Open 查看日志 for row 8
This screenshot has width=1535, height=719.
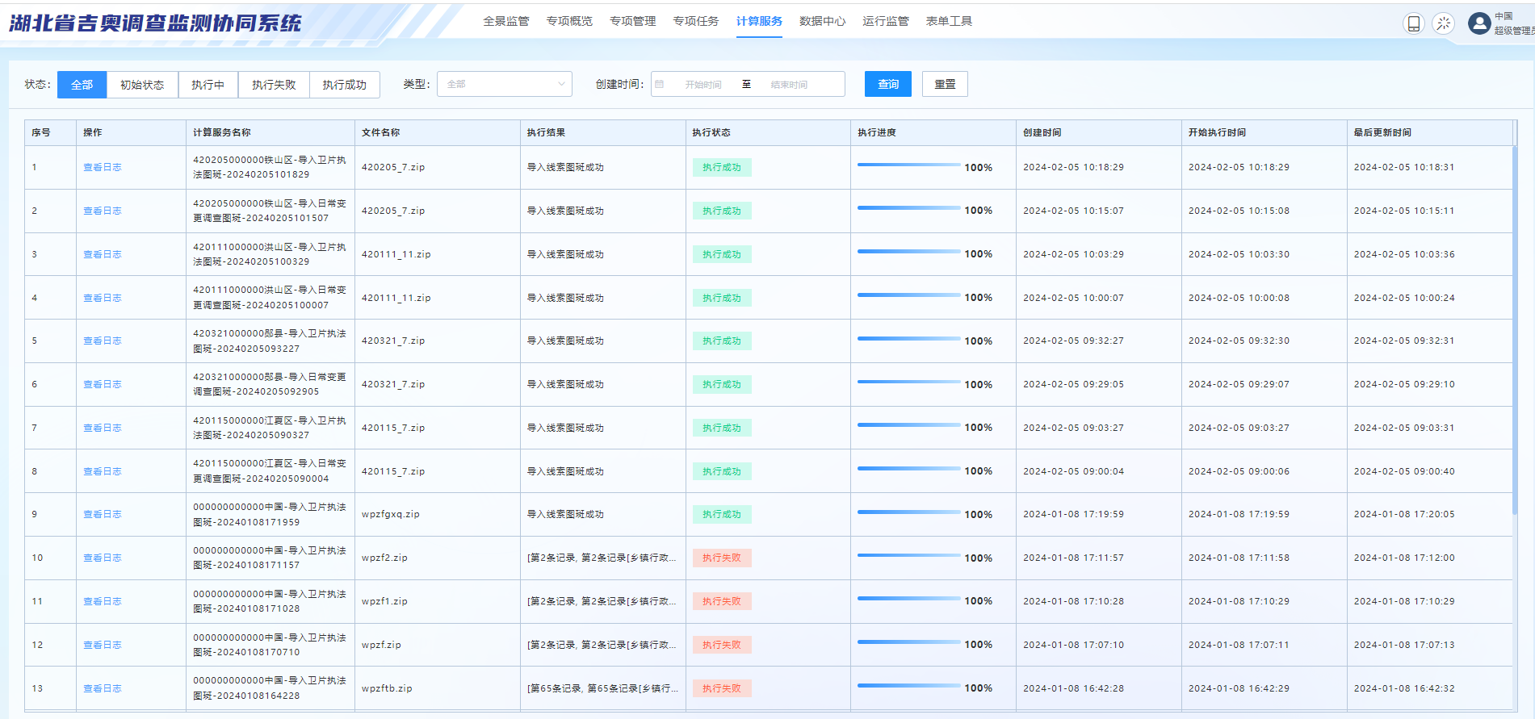point(103,471)
